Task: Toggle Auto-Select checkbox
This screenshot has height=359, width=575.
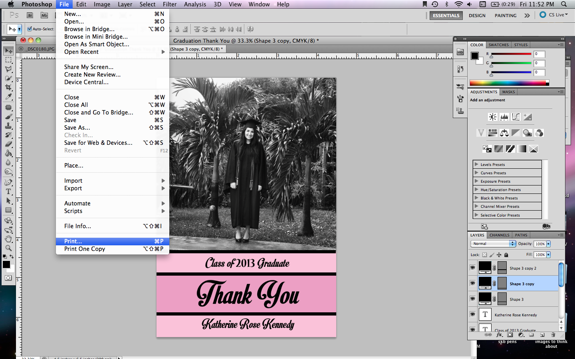Action: tap(30, 29)
